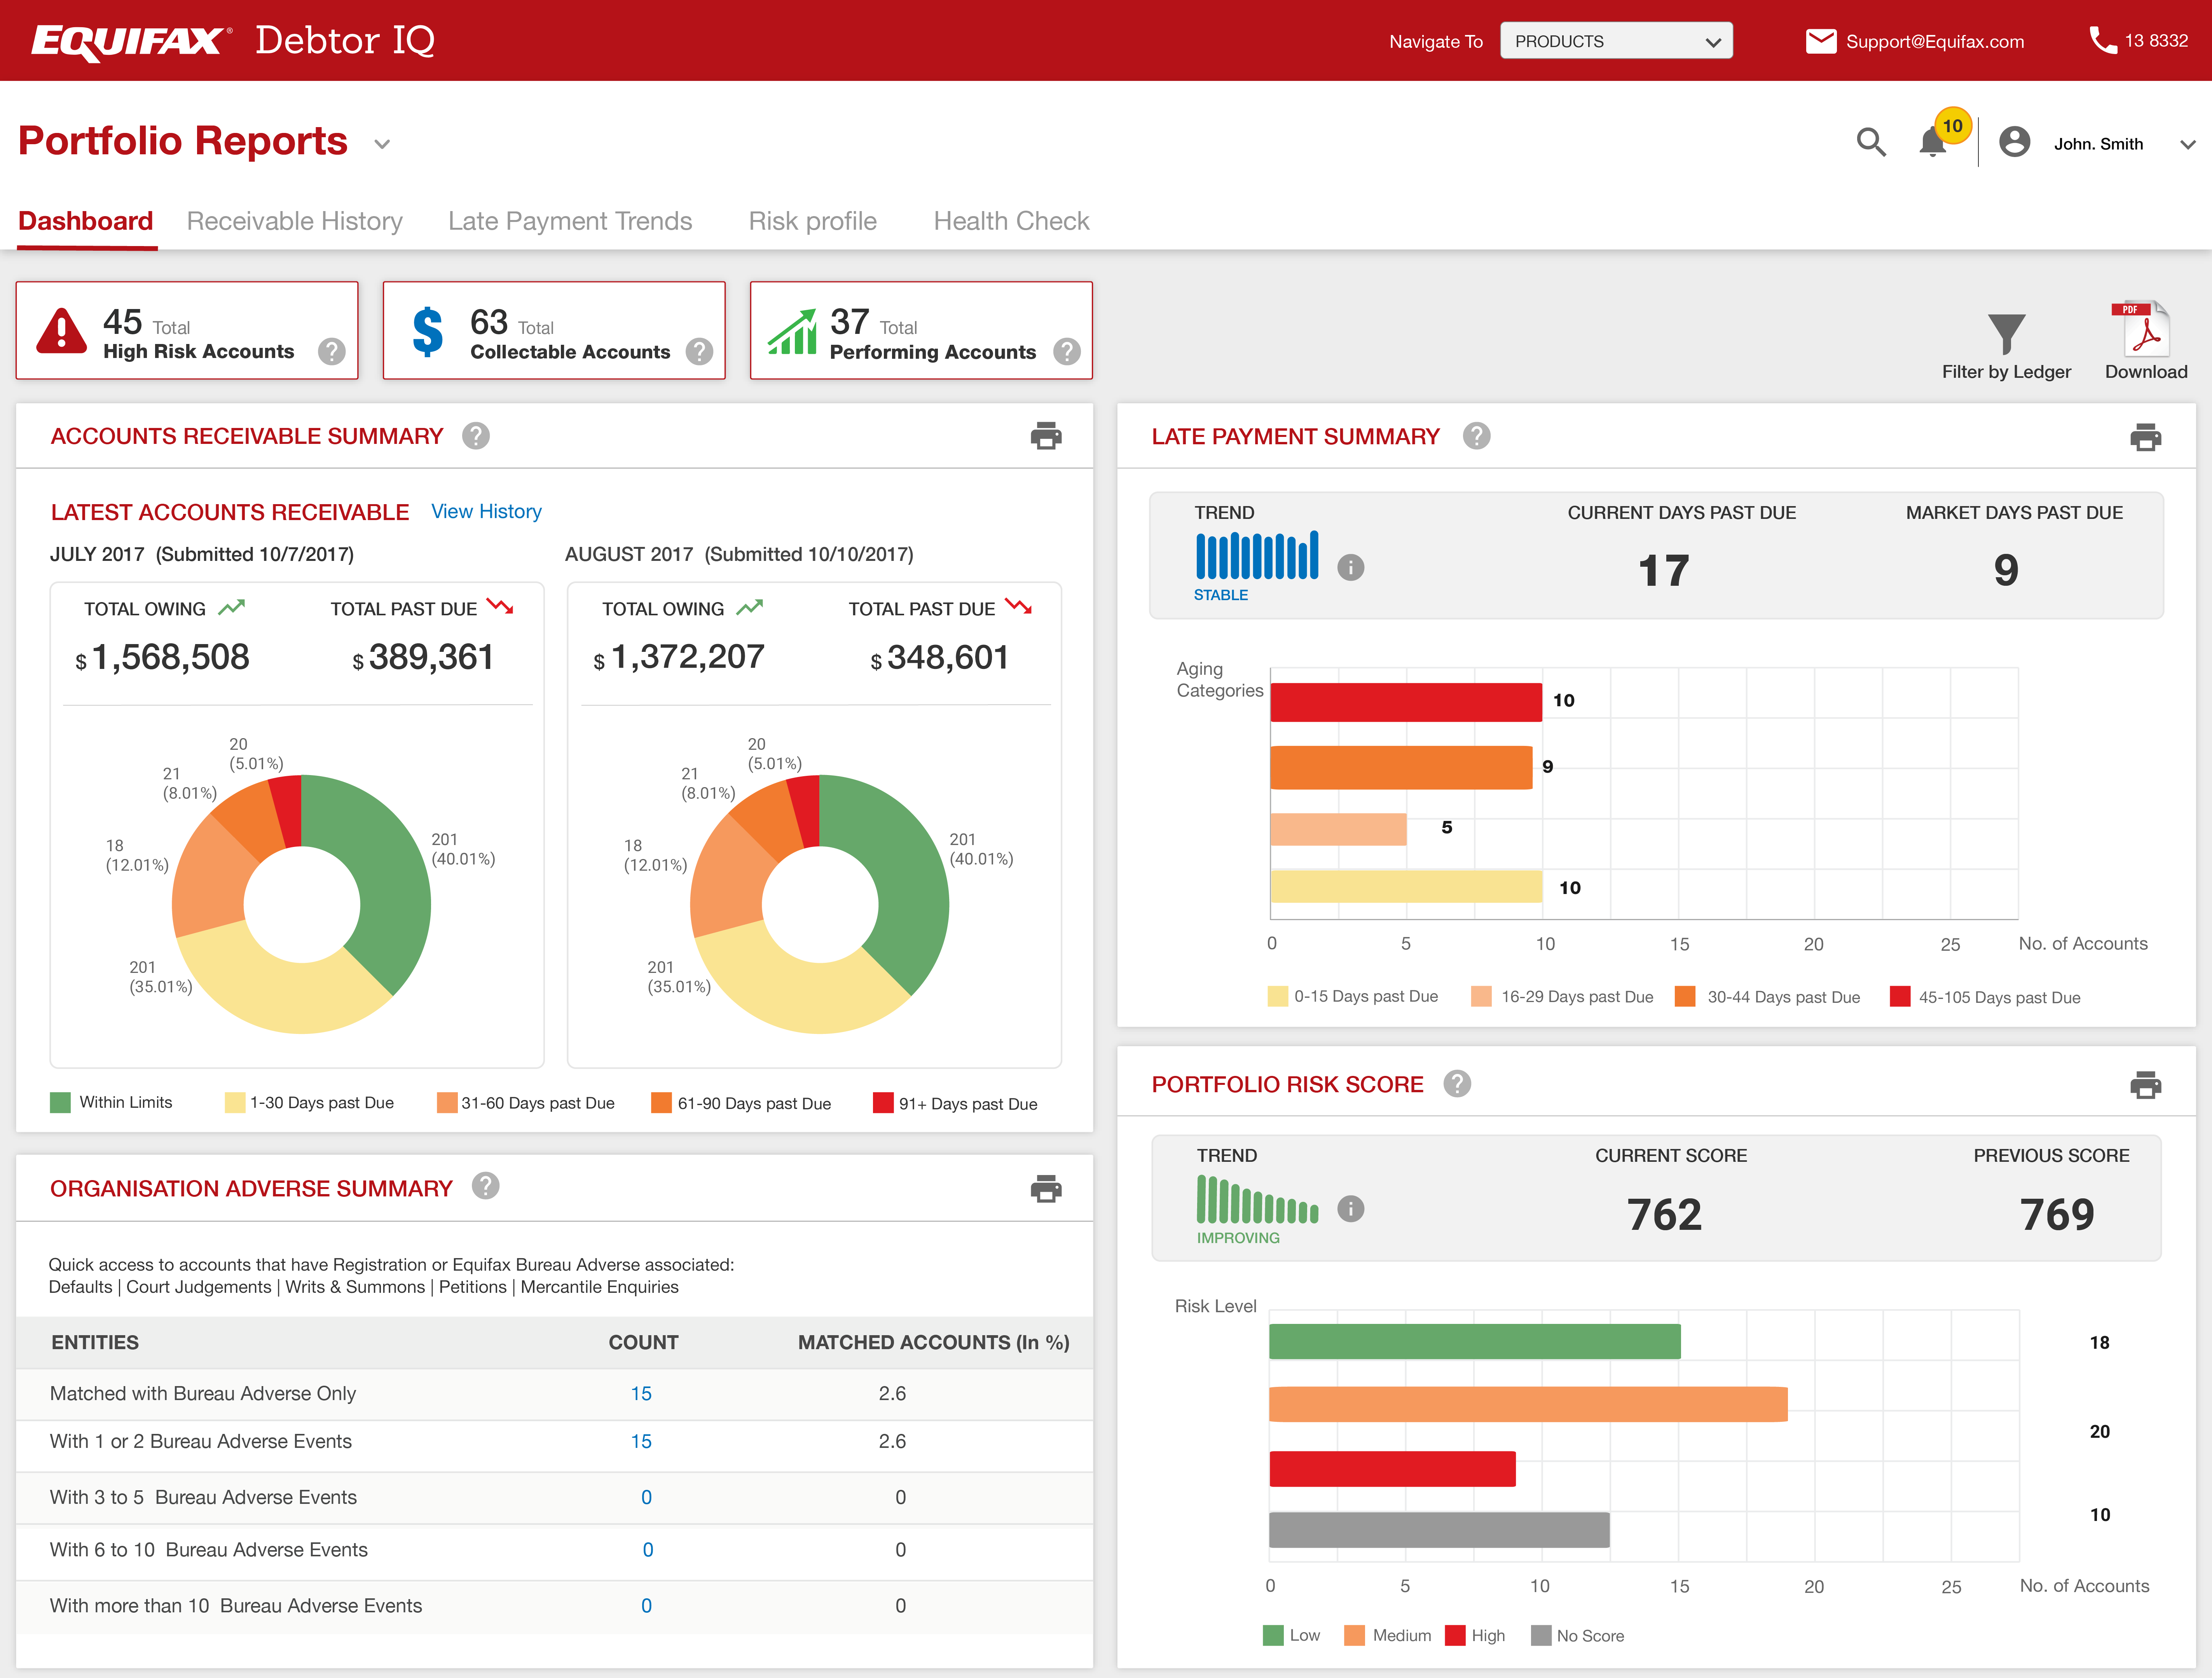
Task: Open help for Portfolio Risk Score
Action: pyautogui.click(x=1457, y=1084)
